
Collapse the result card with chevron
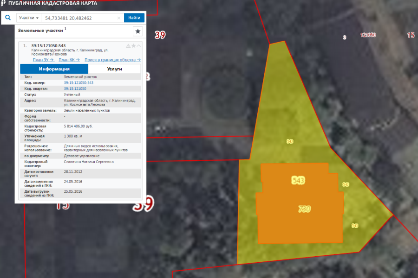coord(138,45)
